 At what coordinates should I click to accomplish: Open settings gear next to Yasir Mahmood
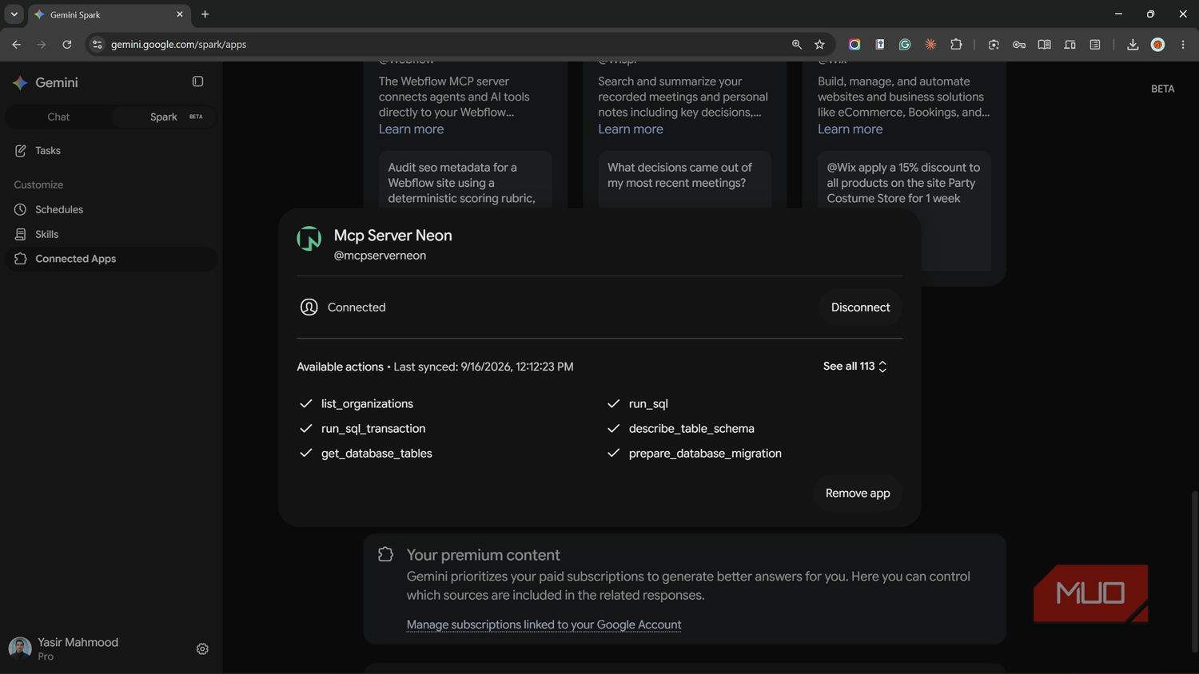pyautogui.click(x=202, y=649)
